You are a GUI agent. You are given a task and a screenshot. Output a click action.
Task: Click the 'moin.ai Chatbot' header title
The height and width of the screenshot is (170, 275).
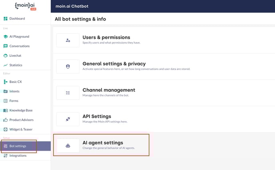pos(72,6)
